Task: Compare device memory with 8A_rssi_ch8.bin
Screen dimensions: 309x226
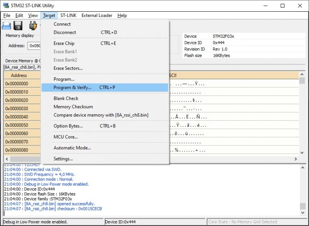Action: pos(105,115)
